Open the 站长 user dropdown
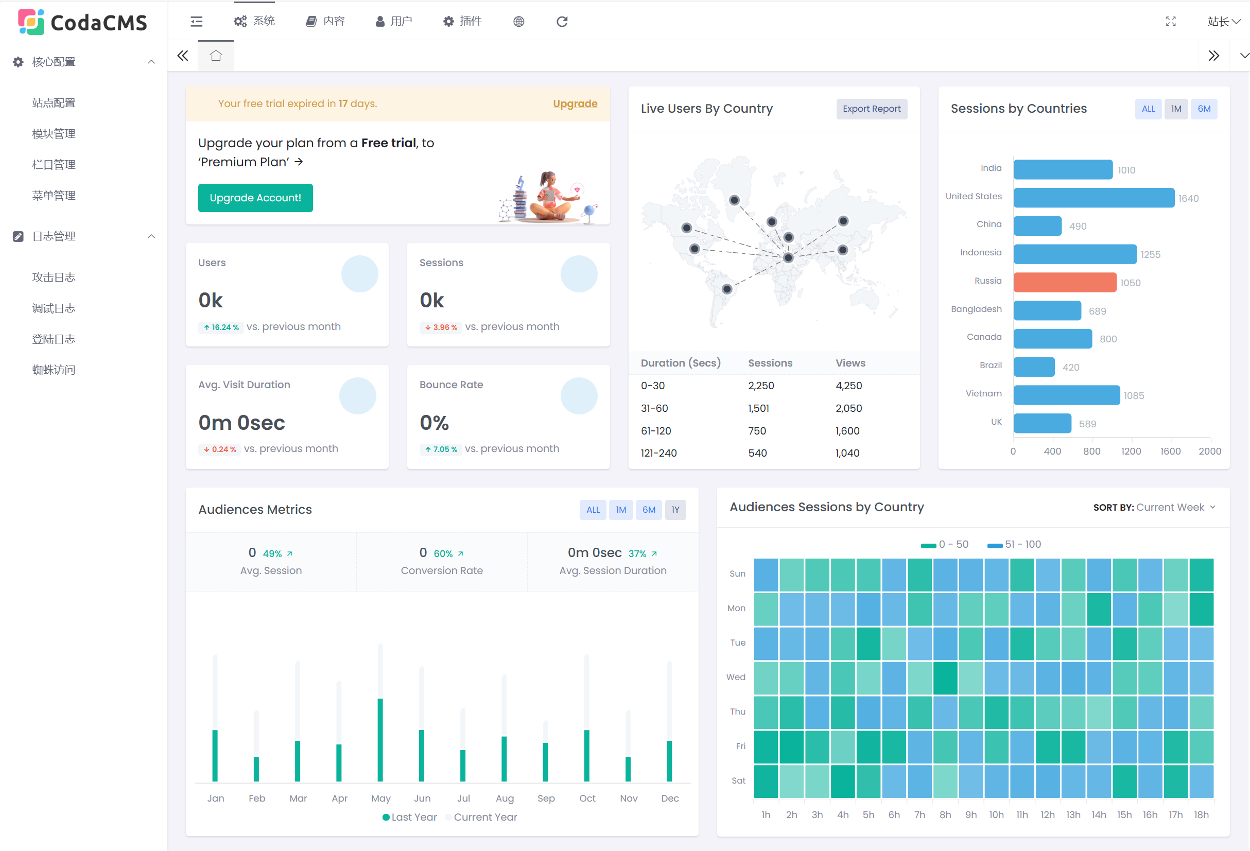The image size is (1250, 851). pyautogui.click(x=1224, y=22)
